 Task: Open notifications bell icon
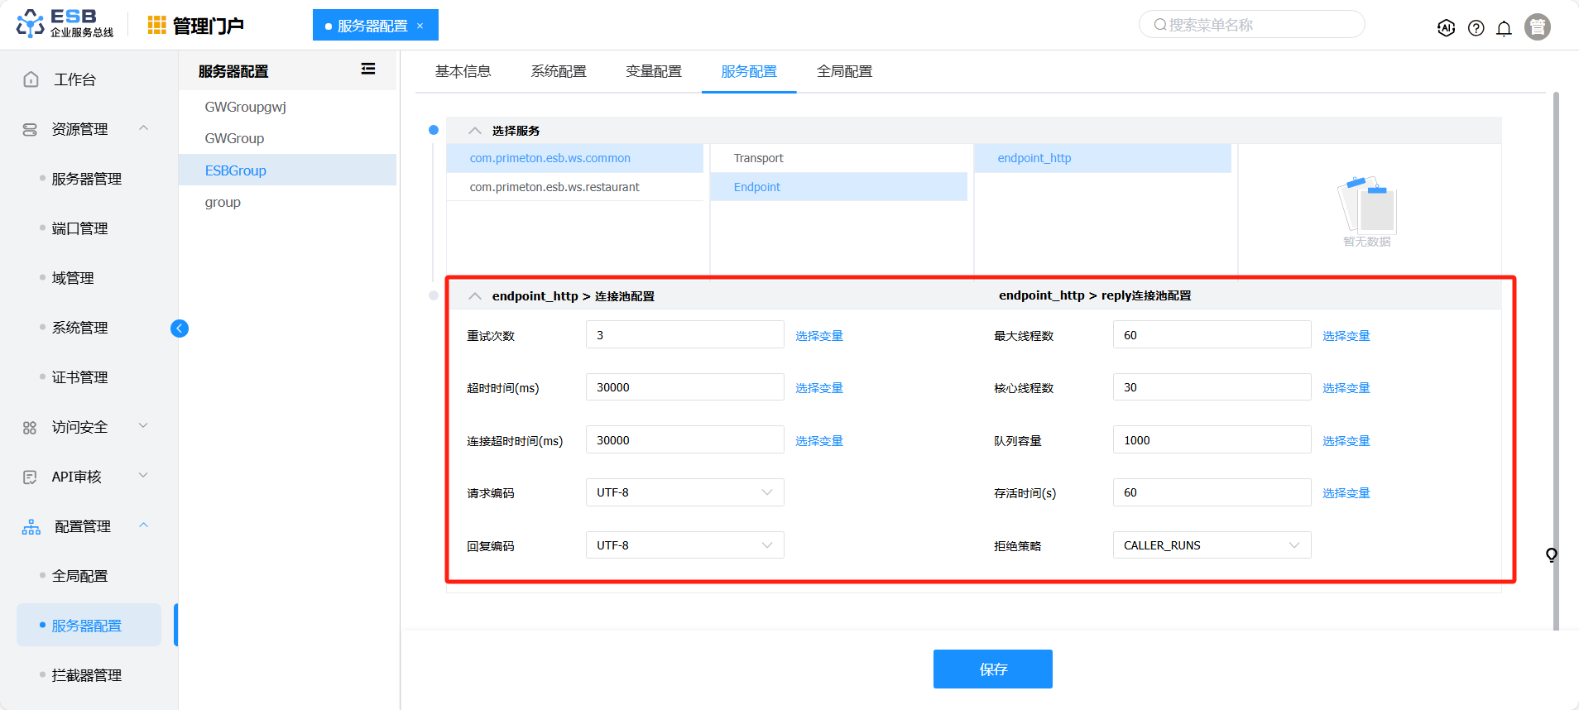pyautogui.click(x=1504, y=28)
